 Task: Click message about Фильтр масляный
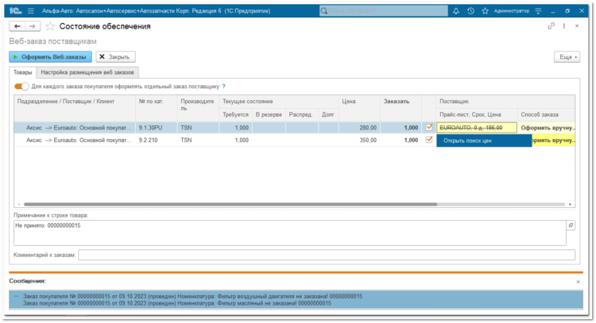[177, 303]
